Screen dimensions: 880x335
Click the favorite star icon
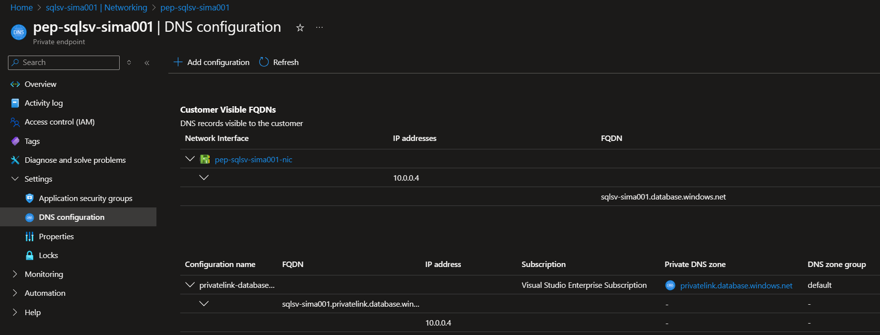coord(300,28)
